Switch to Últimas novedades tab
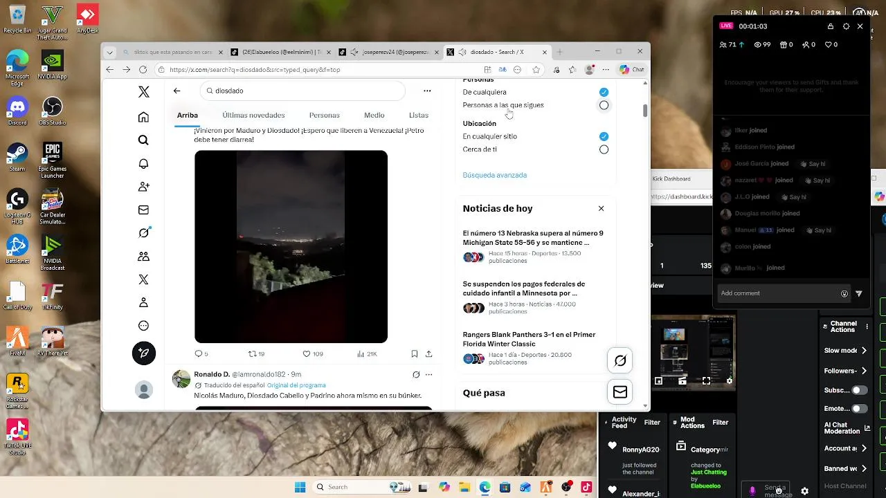The width and height of the screenshot is (886, 498). [253, 115]
